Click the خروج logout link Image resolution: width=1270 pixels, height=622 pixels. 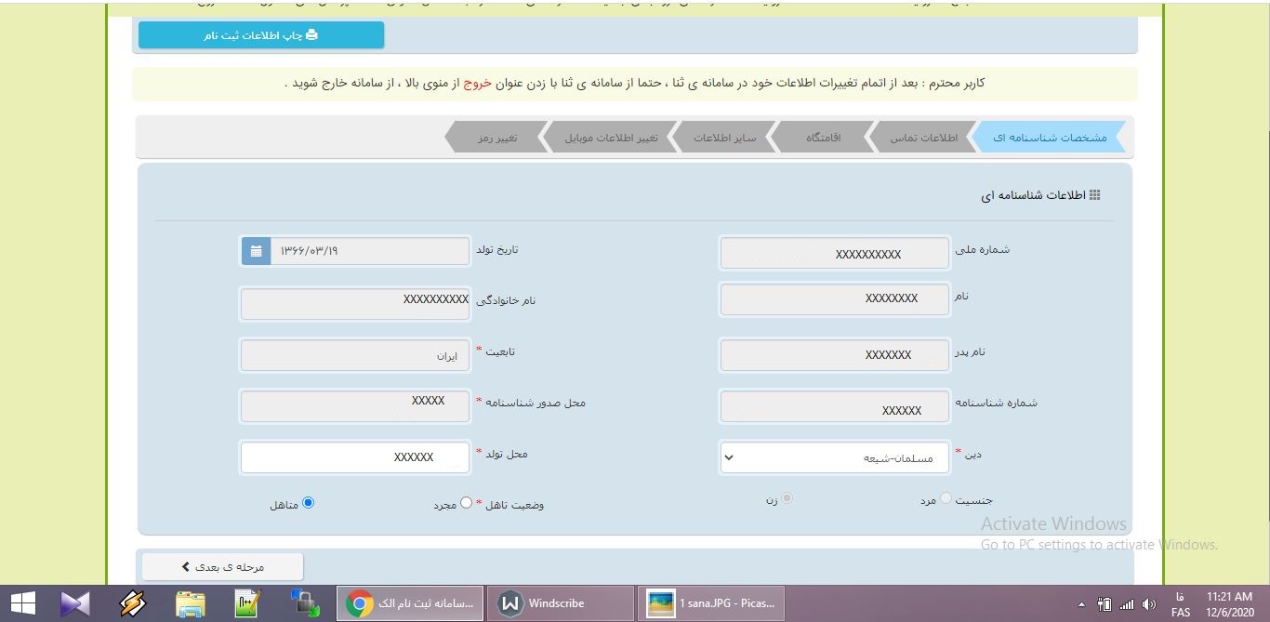click(478, 83)
